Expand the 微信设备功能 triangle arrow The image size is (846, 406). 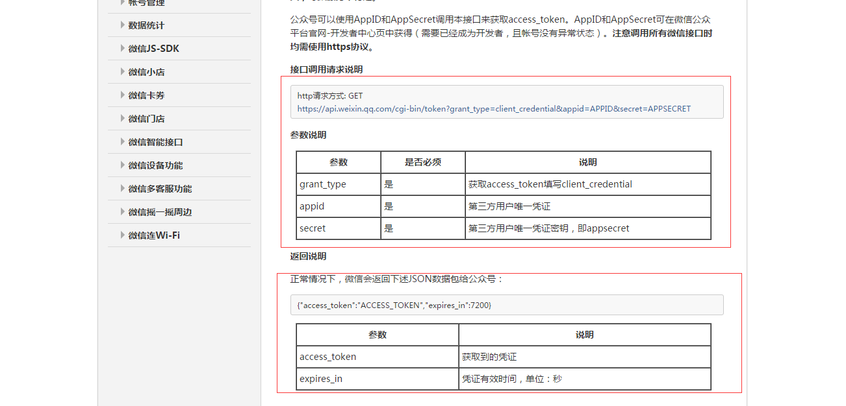(x=123, y=165)
